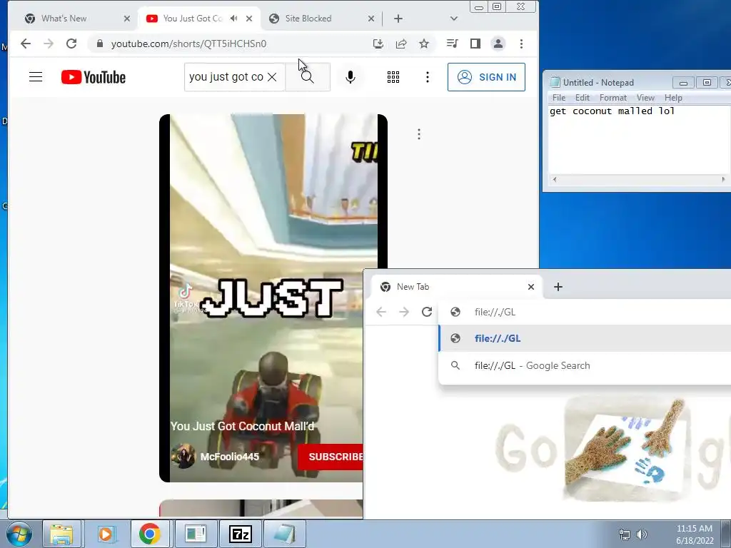Viewport: 731px width, 548px height.
Task: Open the media control icon in Chrome toolbar
Action: pyautogui.click(x=452, y=44)
